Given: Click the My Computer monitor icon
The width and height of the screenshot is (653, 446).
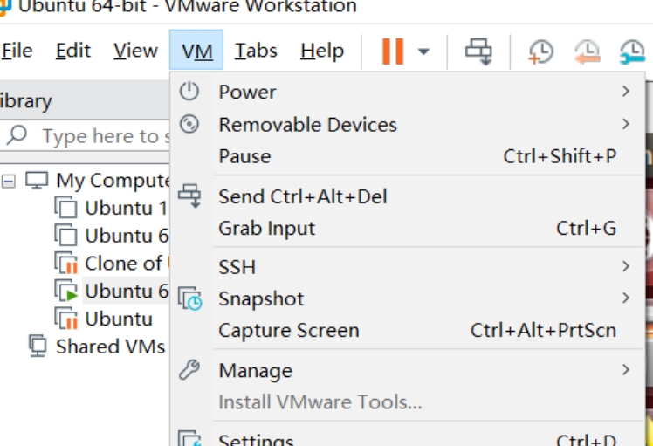Looking at the screenshot, I should tap(37, 181).
